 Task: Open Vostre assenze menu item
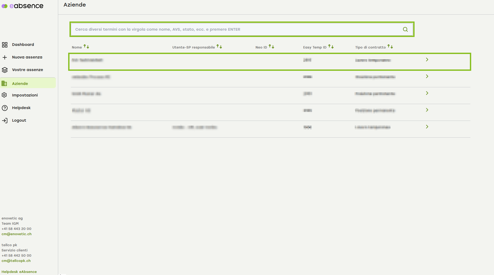coord(28,70)
